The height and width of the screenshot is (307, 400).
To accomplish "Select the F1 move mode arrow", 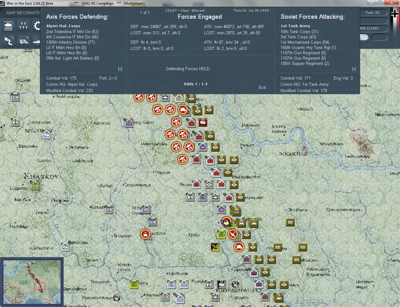I will coord(9,41).
